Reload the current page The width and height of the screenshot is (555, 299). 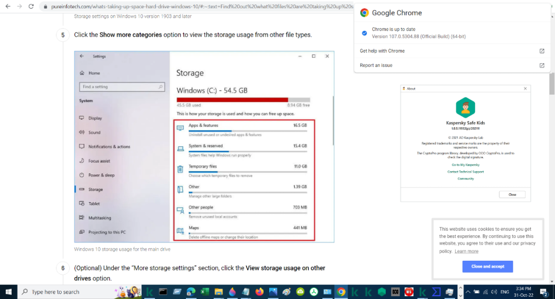[31, 6]
